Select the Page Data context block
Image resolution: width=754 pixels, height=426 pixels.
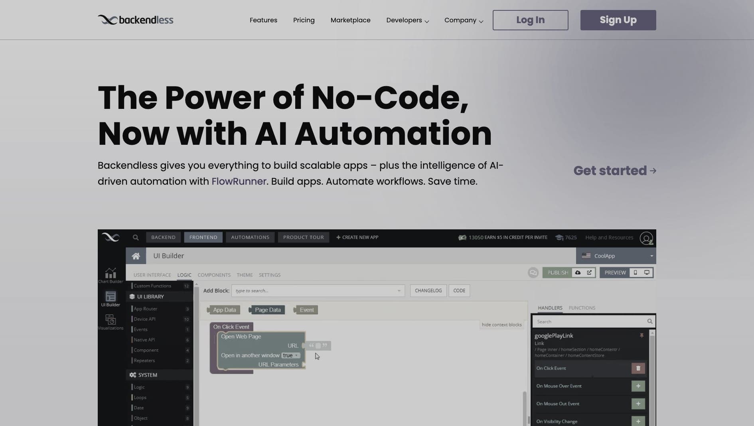(266, 310)
